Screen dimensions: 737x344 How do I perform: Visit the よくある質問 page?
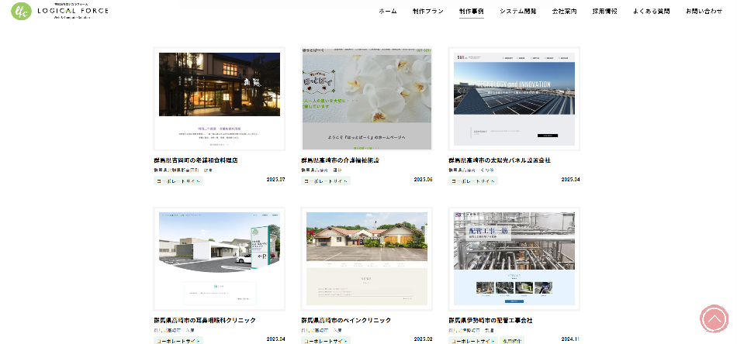(x=652, y=12)
